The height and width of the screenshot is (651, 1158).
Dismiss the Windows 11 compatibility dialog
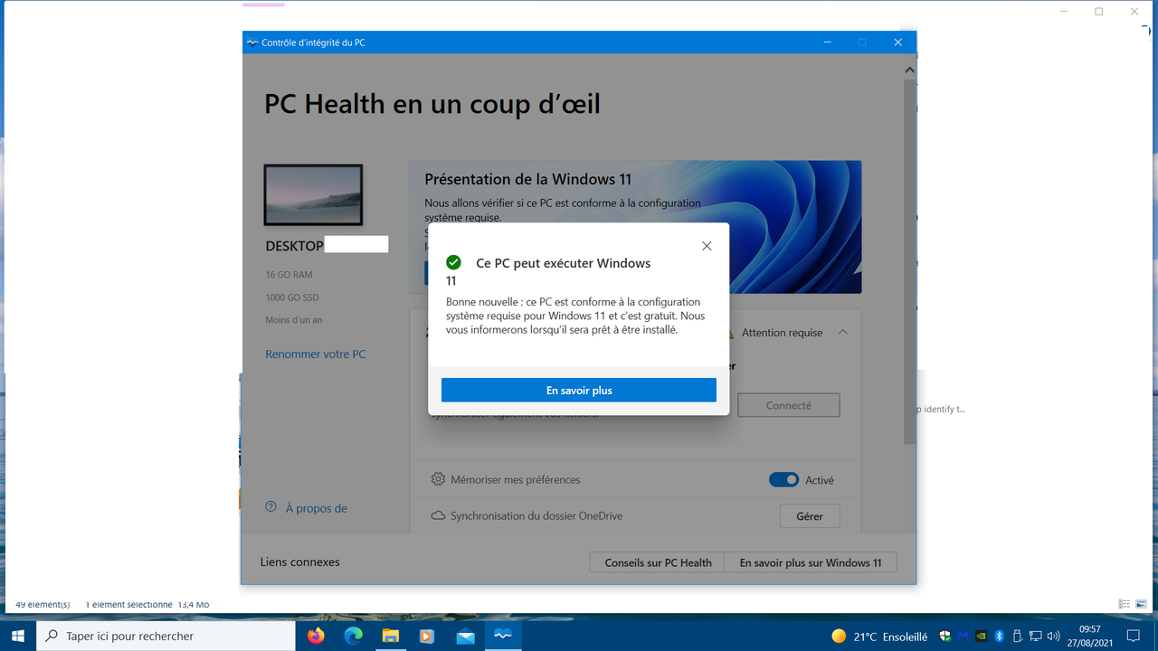click(x=707, y=245)
